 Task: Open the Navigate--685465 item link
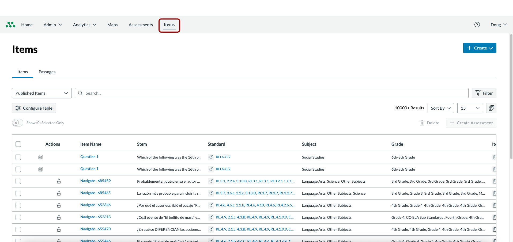(x=96, y=193)
